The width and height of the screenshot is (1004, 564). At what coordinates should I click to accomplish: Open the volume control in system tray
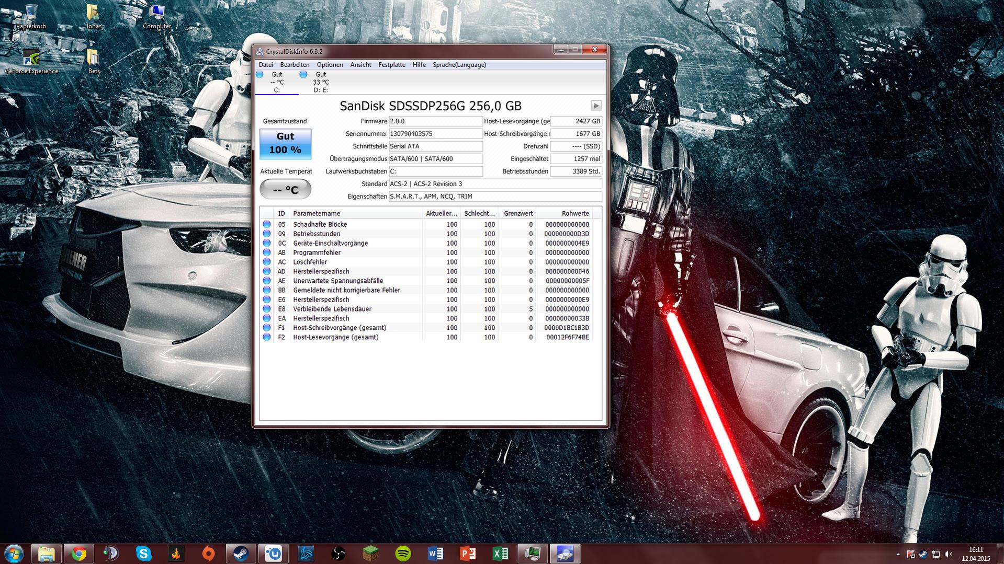(x=949, y=554)
